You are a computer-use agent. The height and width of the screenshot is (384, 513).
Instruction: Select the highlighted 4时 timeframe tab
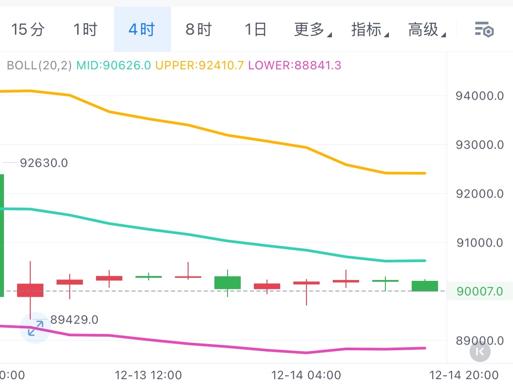click(x=142, y=30)
